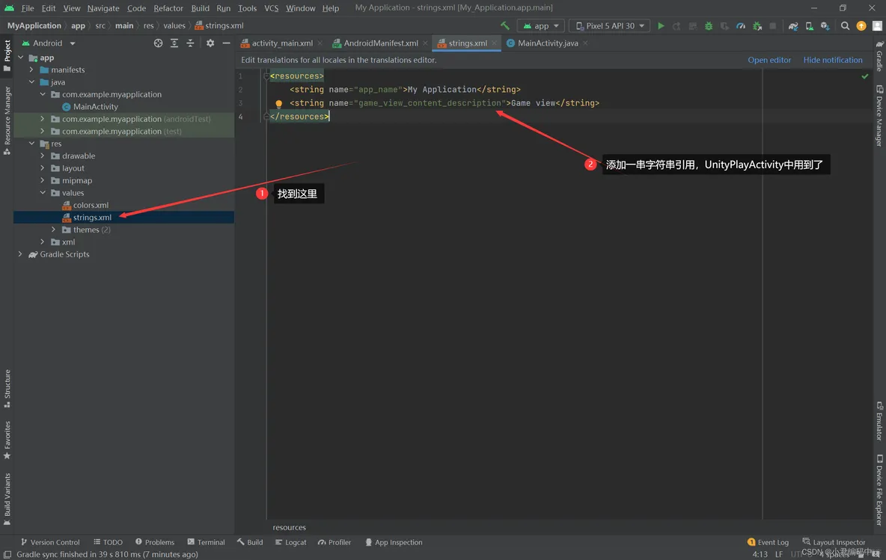Viewport: 886px width, 560px height.
Task: Close the strings.xml tab
Action: (495, 43)
